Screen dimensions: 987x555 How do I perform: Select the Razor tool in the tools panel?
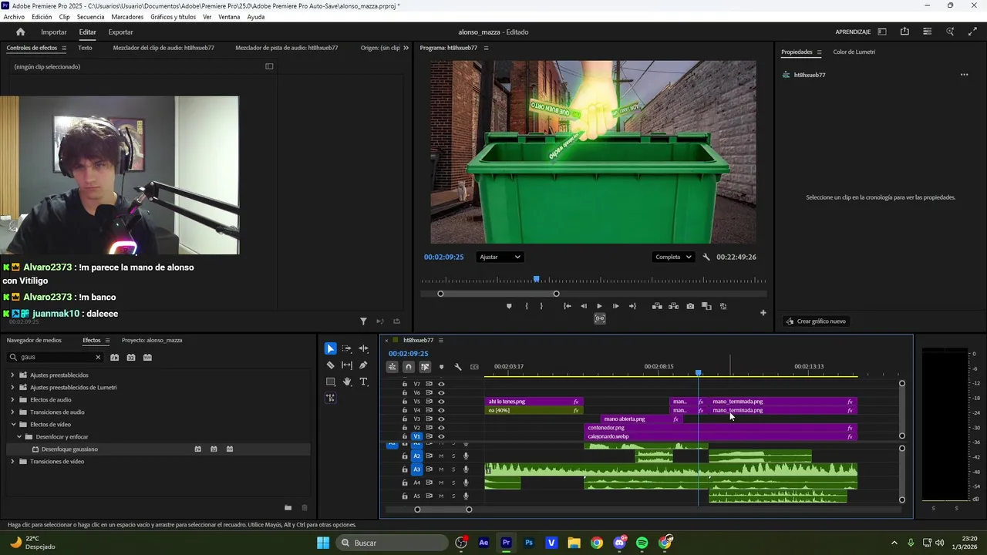[x=330, y=365]
